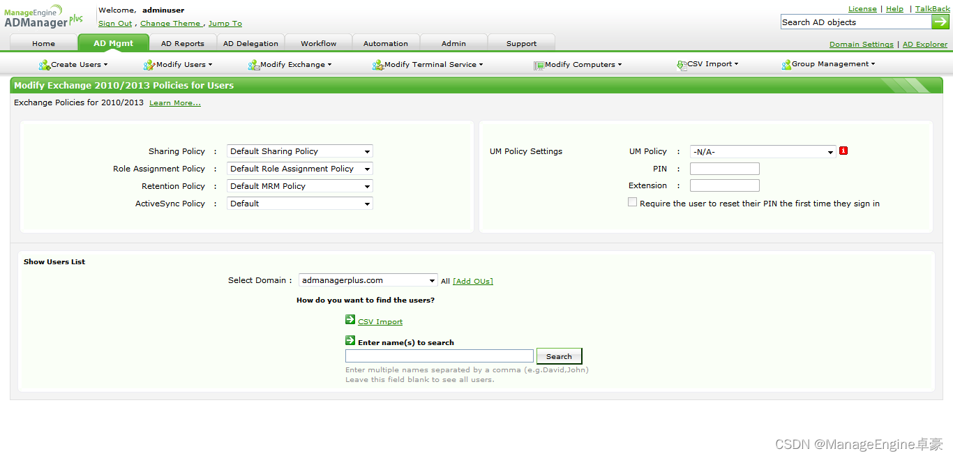953x458 pixels.
Task: Focus the Search AD objects field
Action: coord(856,22)
